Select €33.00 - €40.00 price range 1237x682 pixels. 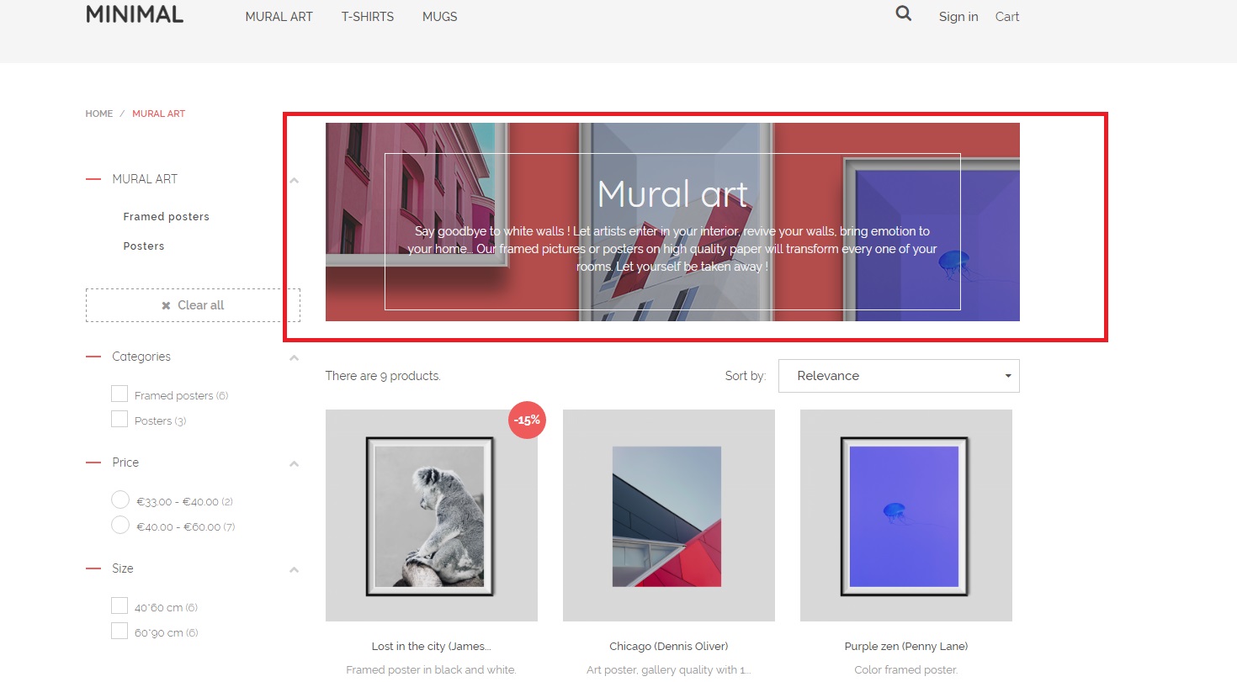tap(120, 500)
